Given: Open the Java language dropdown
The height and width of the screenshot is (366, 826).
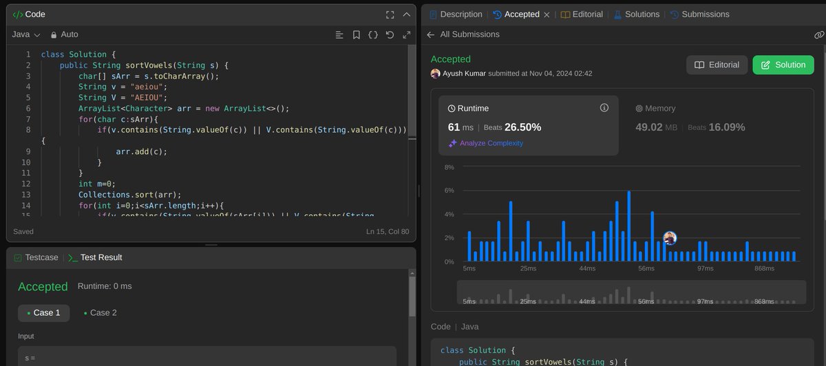Looking at the screenshot, I should pyautogui.click(x=26, y=34).
